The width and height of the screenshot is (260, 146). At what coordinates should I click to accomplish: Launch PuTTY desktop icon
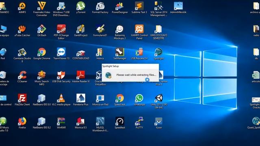click(139, 121)
